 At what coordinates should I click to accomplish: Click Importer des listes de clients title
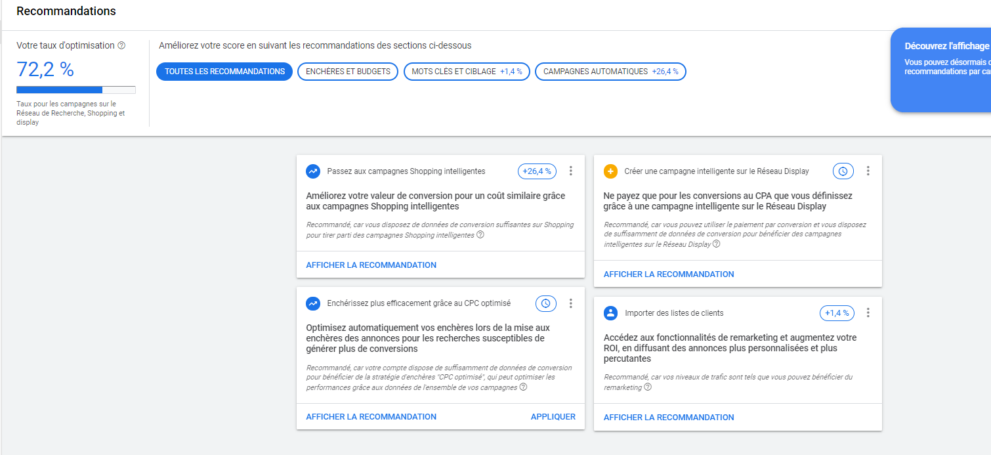[674, 313]
